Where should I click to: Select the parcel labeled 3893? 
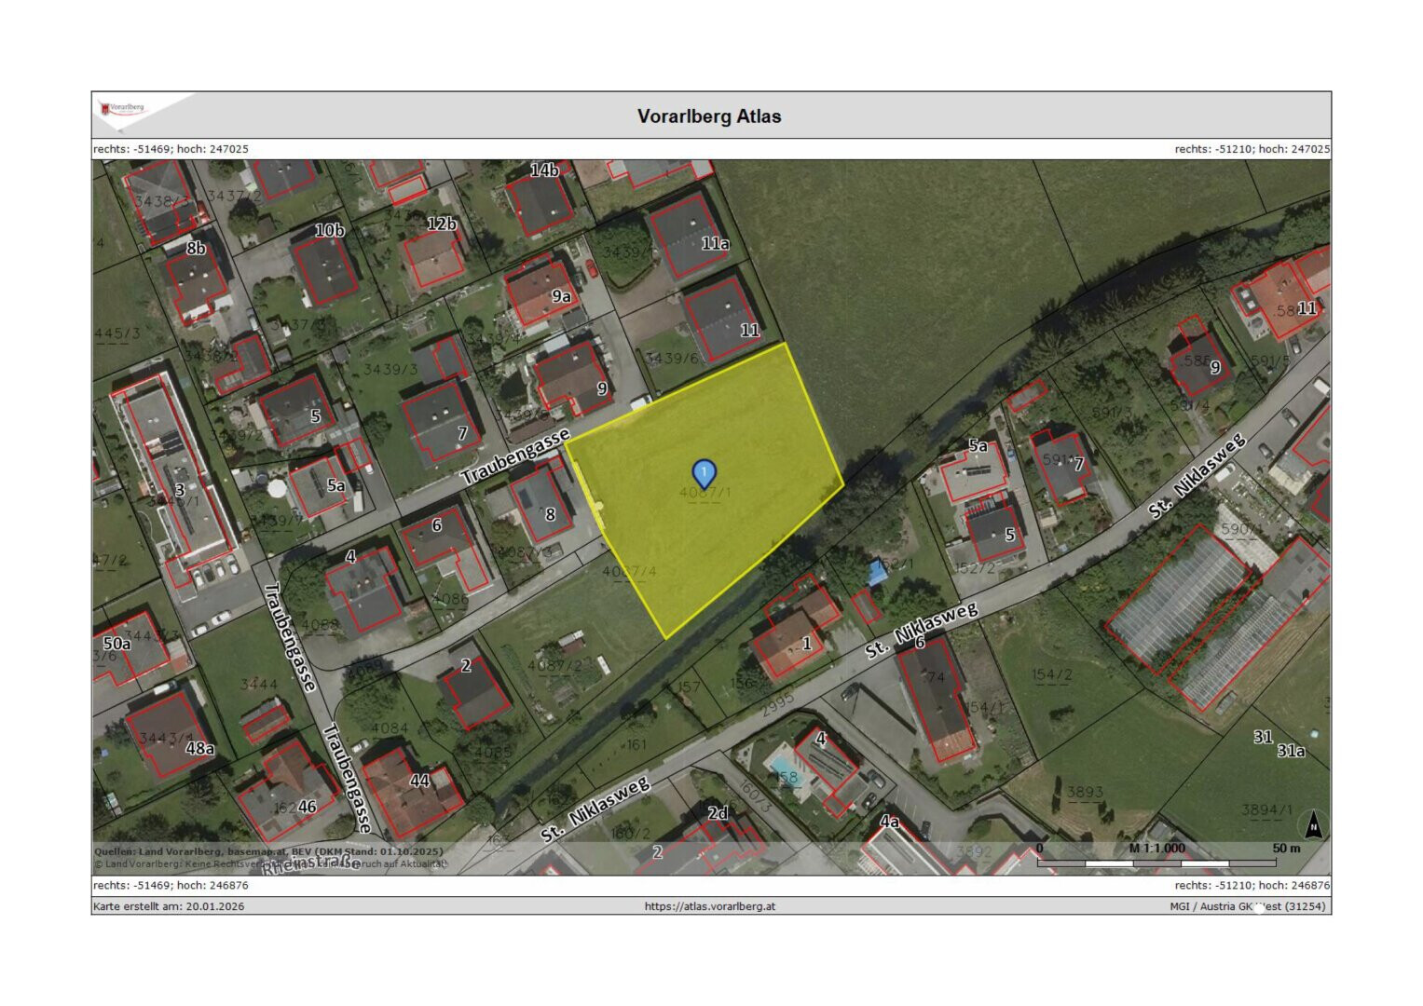click(1085, 792)
